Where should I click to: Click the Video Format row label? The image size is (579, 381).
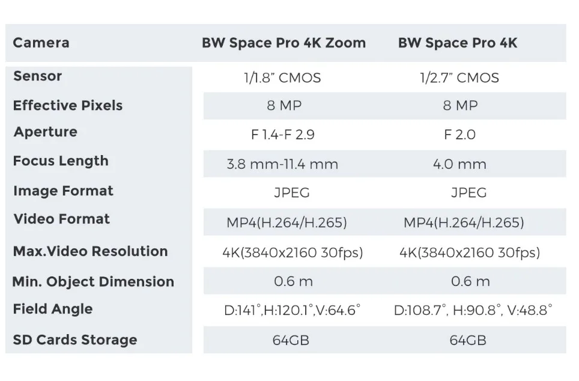click(62, 219)
